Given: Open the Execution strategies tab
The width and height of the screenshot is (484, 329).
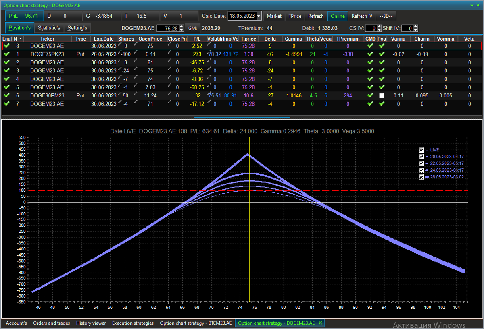Looking at the screenshot, I should click(x=133, y=323).
